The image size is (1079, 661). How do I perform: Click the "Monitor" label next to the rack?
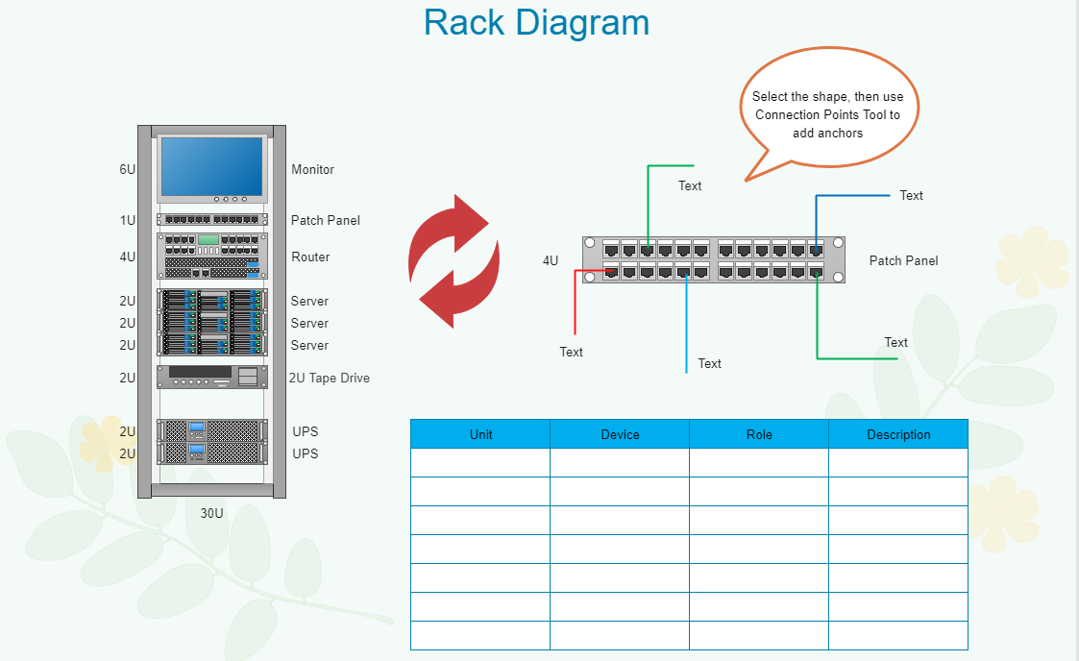coord(312,169)
